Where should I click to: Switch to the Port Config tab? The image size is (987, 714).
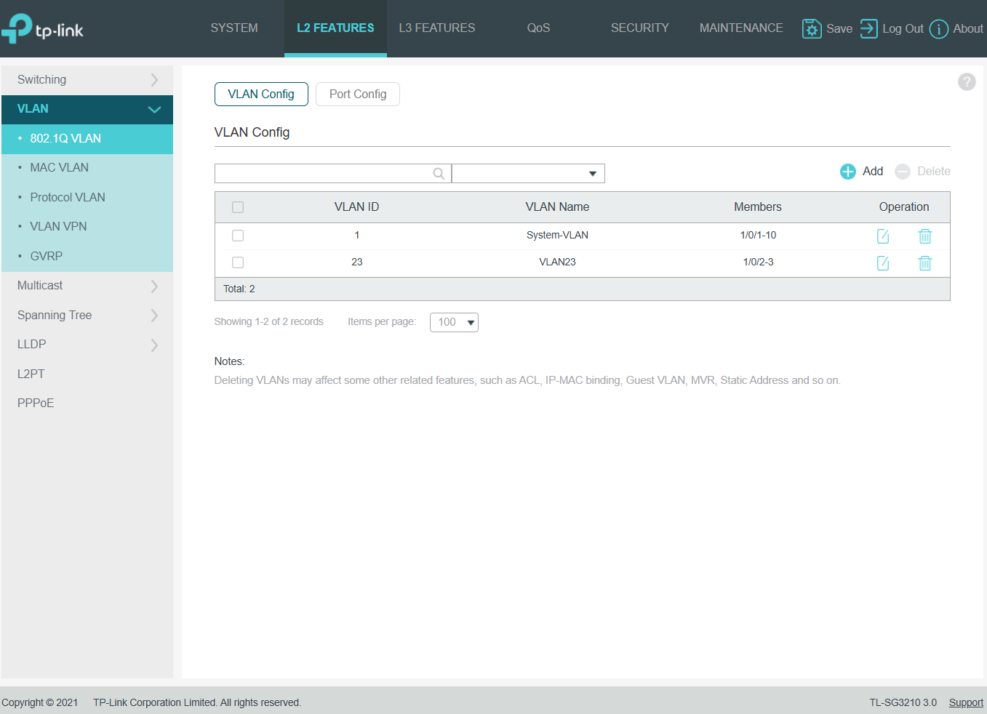tap(357, 95)
